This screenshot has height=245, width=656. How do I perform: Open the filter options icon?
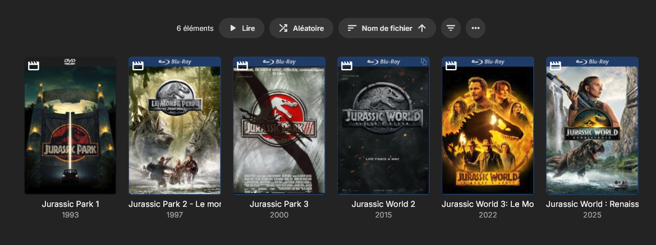[x=451, y=28]
